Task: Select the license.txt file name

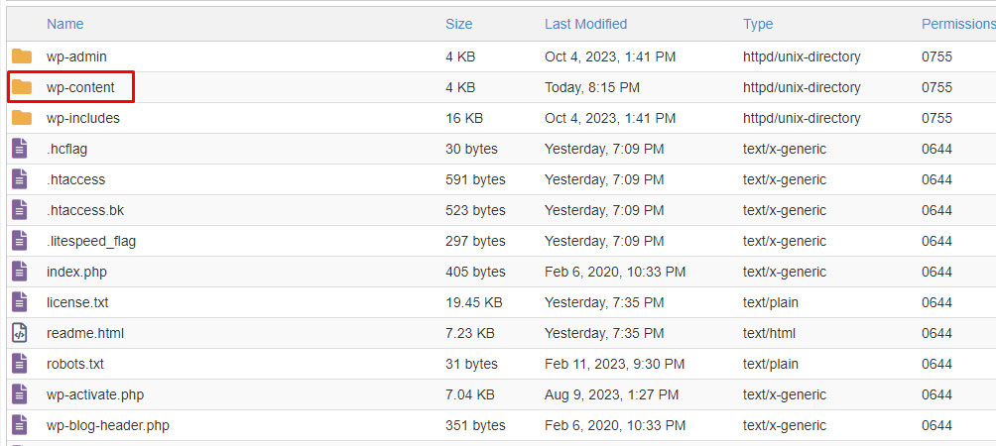Action: coord(77,302)
